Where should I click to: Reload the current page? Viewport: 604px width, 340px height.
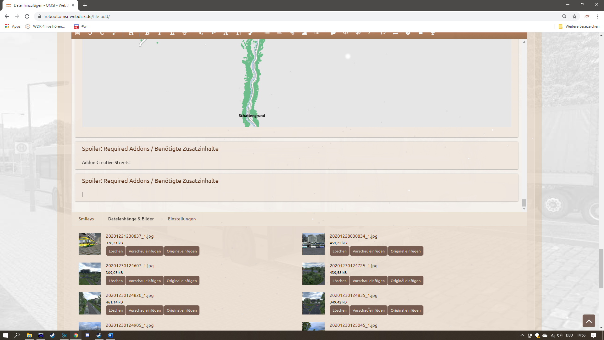pos(27,16)
